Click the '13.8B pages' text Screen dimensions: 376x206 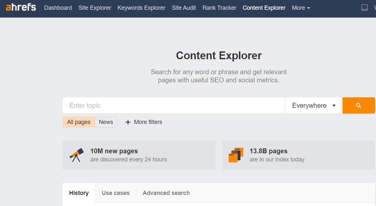tap(268, 151)
